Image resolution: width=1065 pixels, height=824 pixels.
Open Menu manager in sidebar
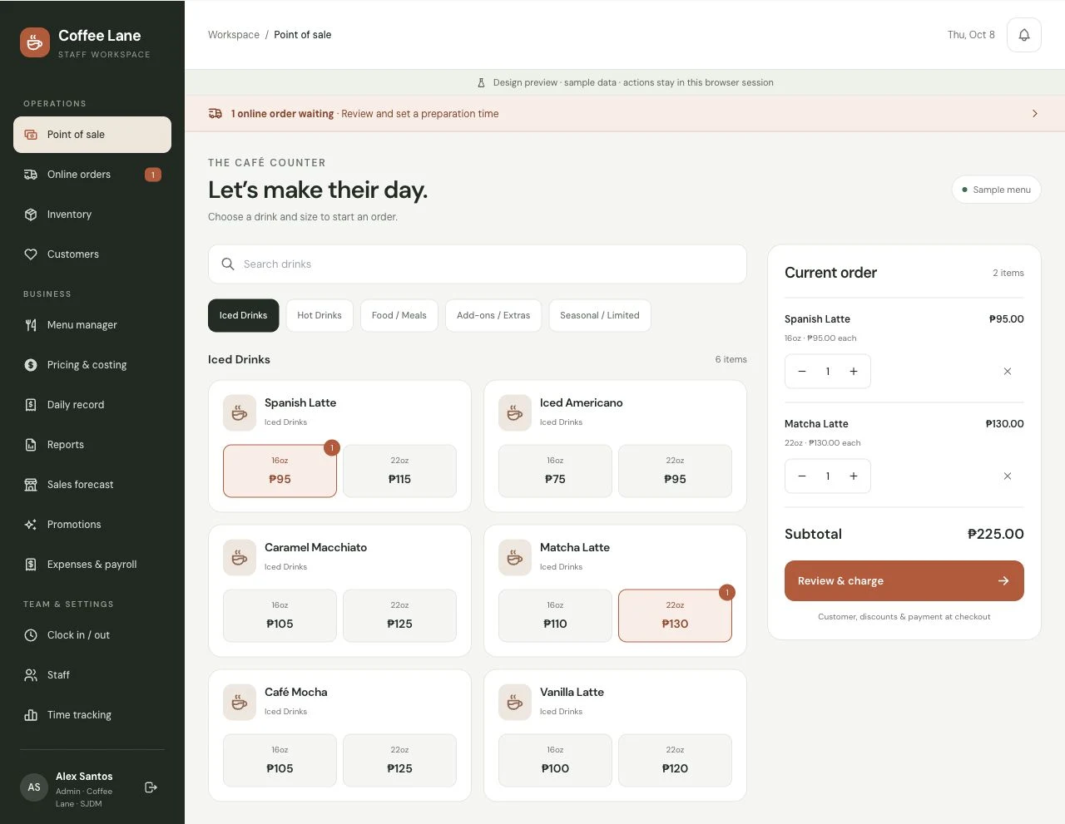(x=92, y=325)
